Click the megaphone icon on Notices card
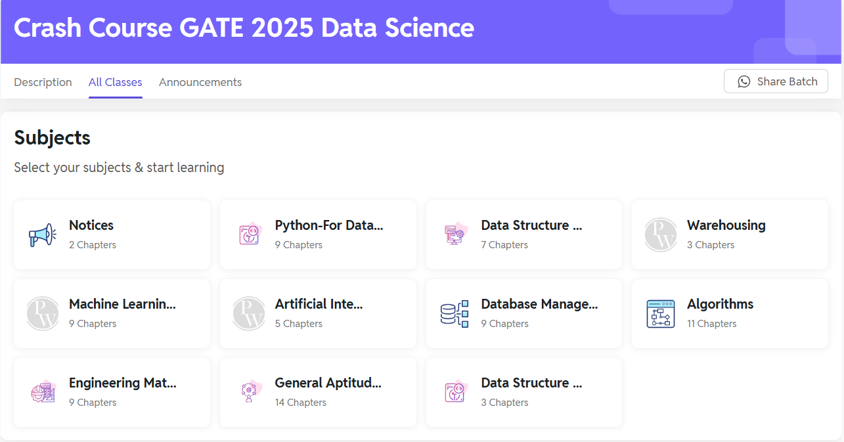Screen dimensions: 844x442 click(42, 234)
